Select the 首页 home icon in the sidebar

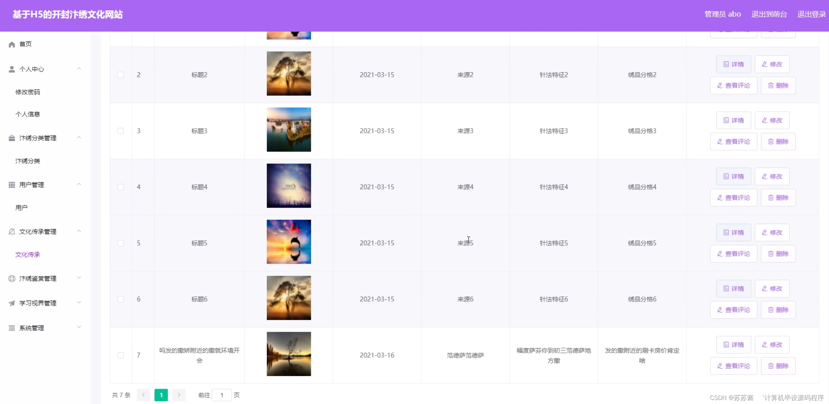coord(11,44)
